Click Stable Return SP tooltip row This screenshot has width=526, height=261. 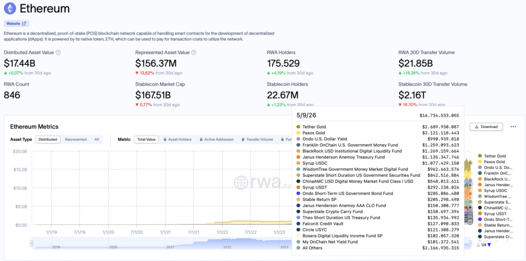click(x=378, y=199)
